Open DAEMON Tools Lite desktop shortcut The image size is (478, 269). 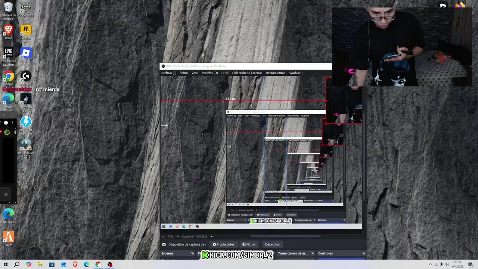[25, 126]
